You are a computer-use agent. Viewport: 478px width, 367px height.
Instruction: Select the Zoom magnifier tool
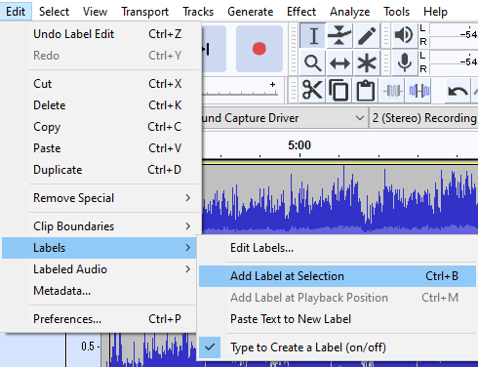tap(313, 62)
